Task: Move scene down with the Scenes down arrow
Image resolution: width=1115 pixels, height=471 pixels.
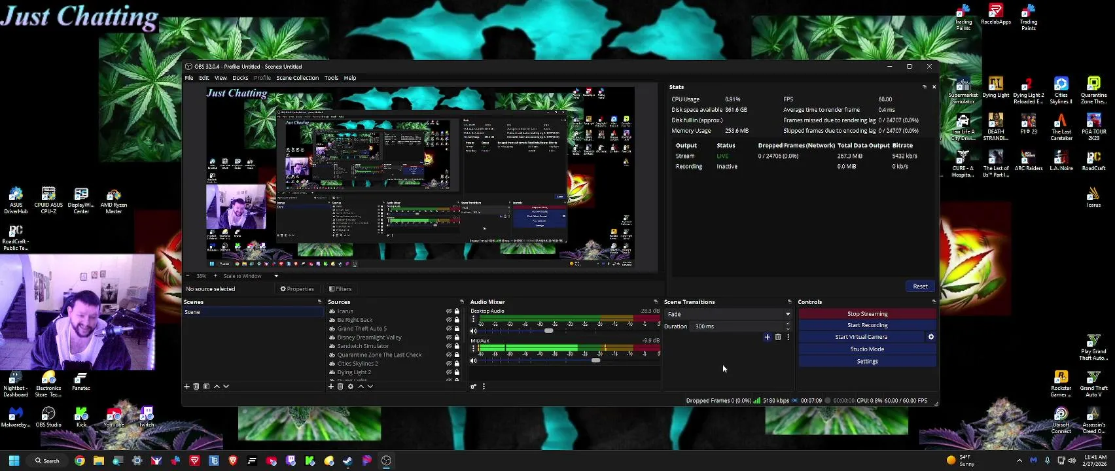Action: point(226,387)
